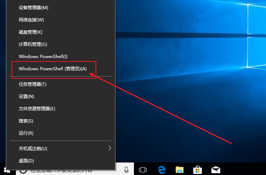Launch Windows PowerShell(I) non-admin entry

coord(43,57)
